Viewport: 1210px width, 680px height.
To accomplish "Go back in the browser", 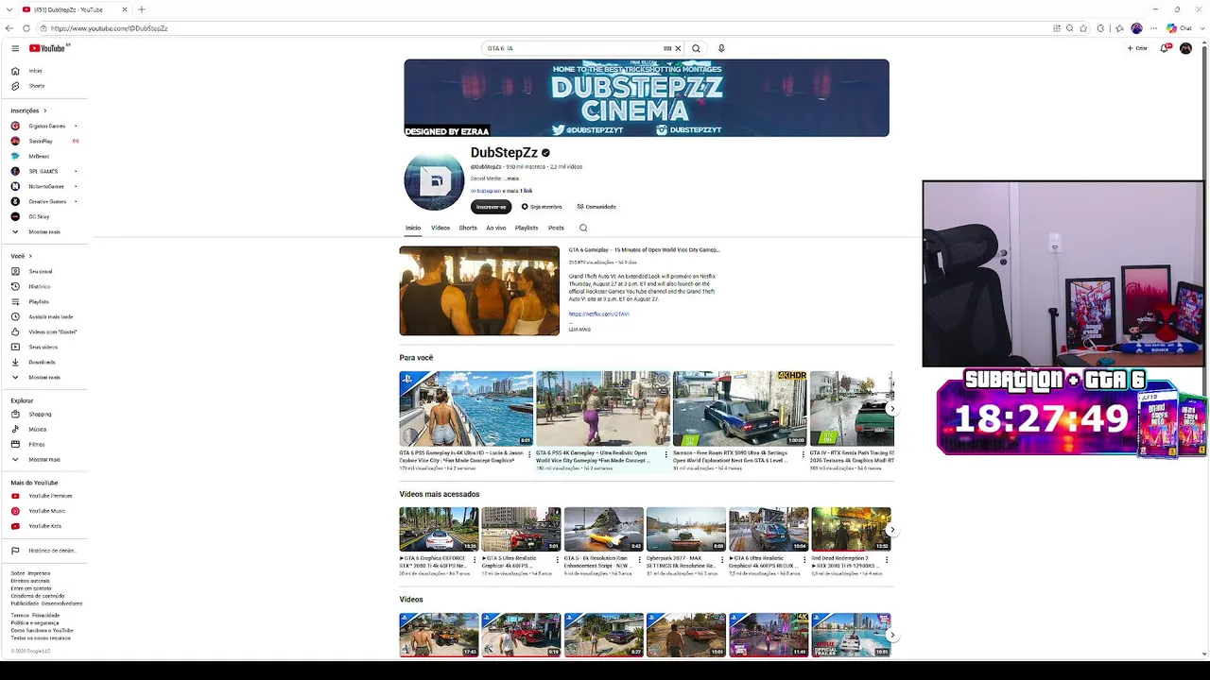I will pyautogui.click(x=9, y=28).
